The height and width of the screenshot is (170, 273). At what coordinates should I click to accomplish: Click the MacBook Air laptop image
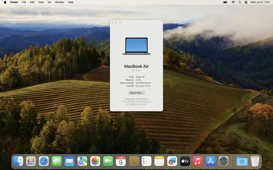(136, 46)
